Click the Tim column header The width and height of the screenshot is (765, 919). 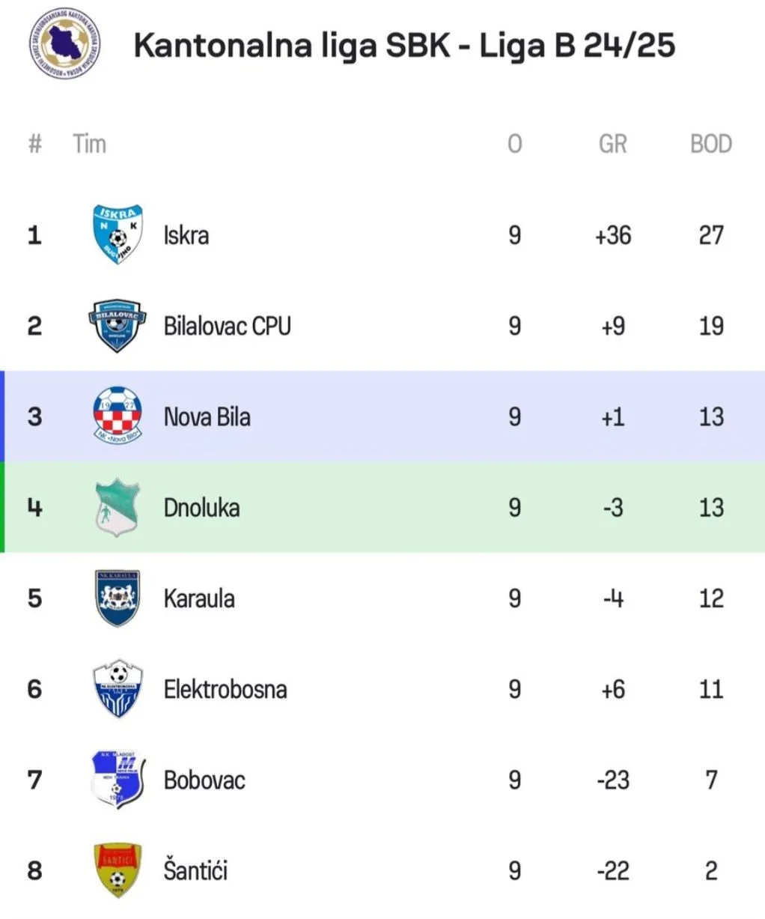pyautogui.click(x=89, y=143)
